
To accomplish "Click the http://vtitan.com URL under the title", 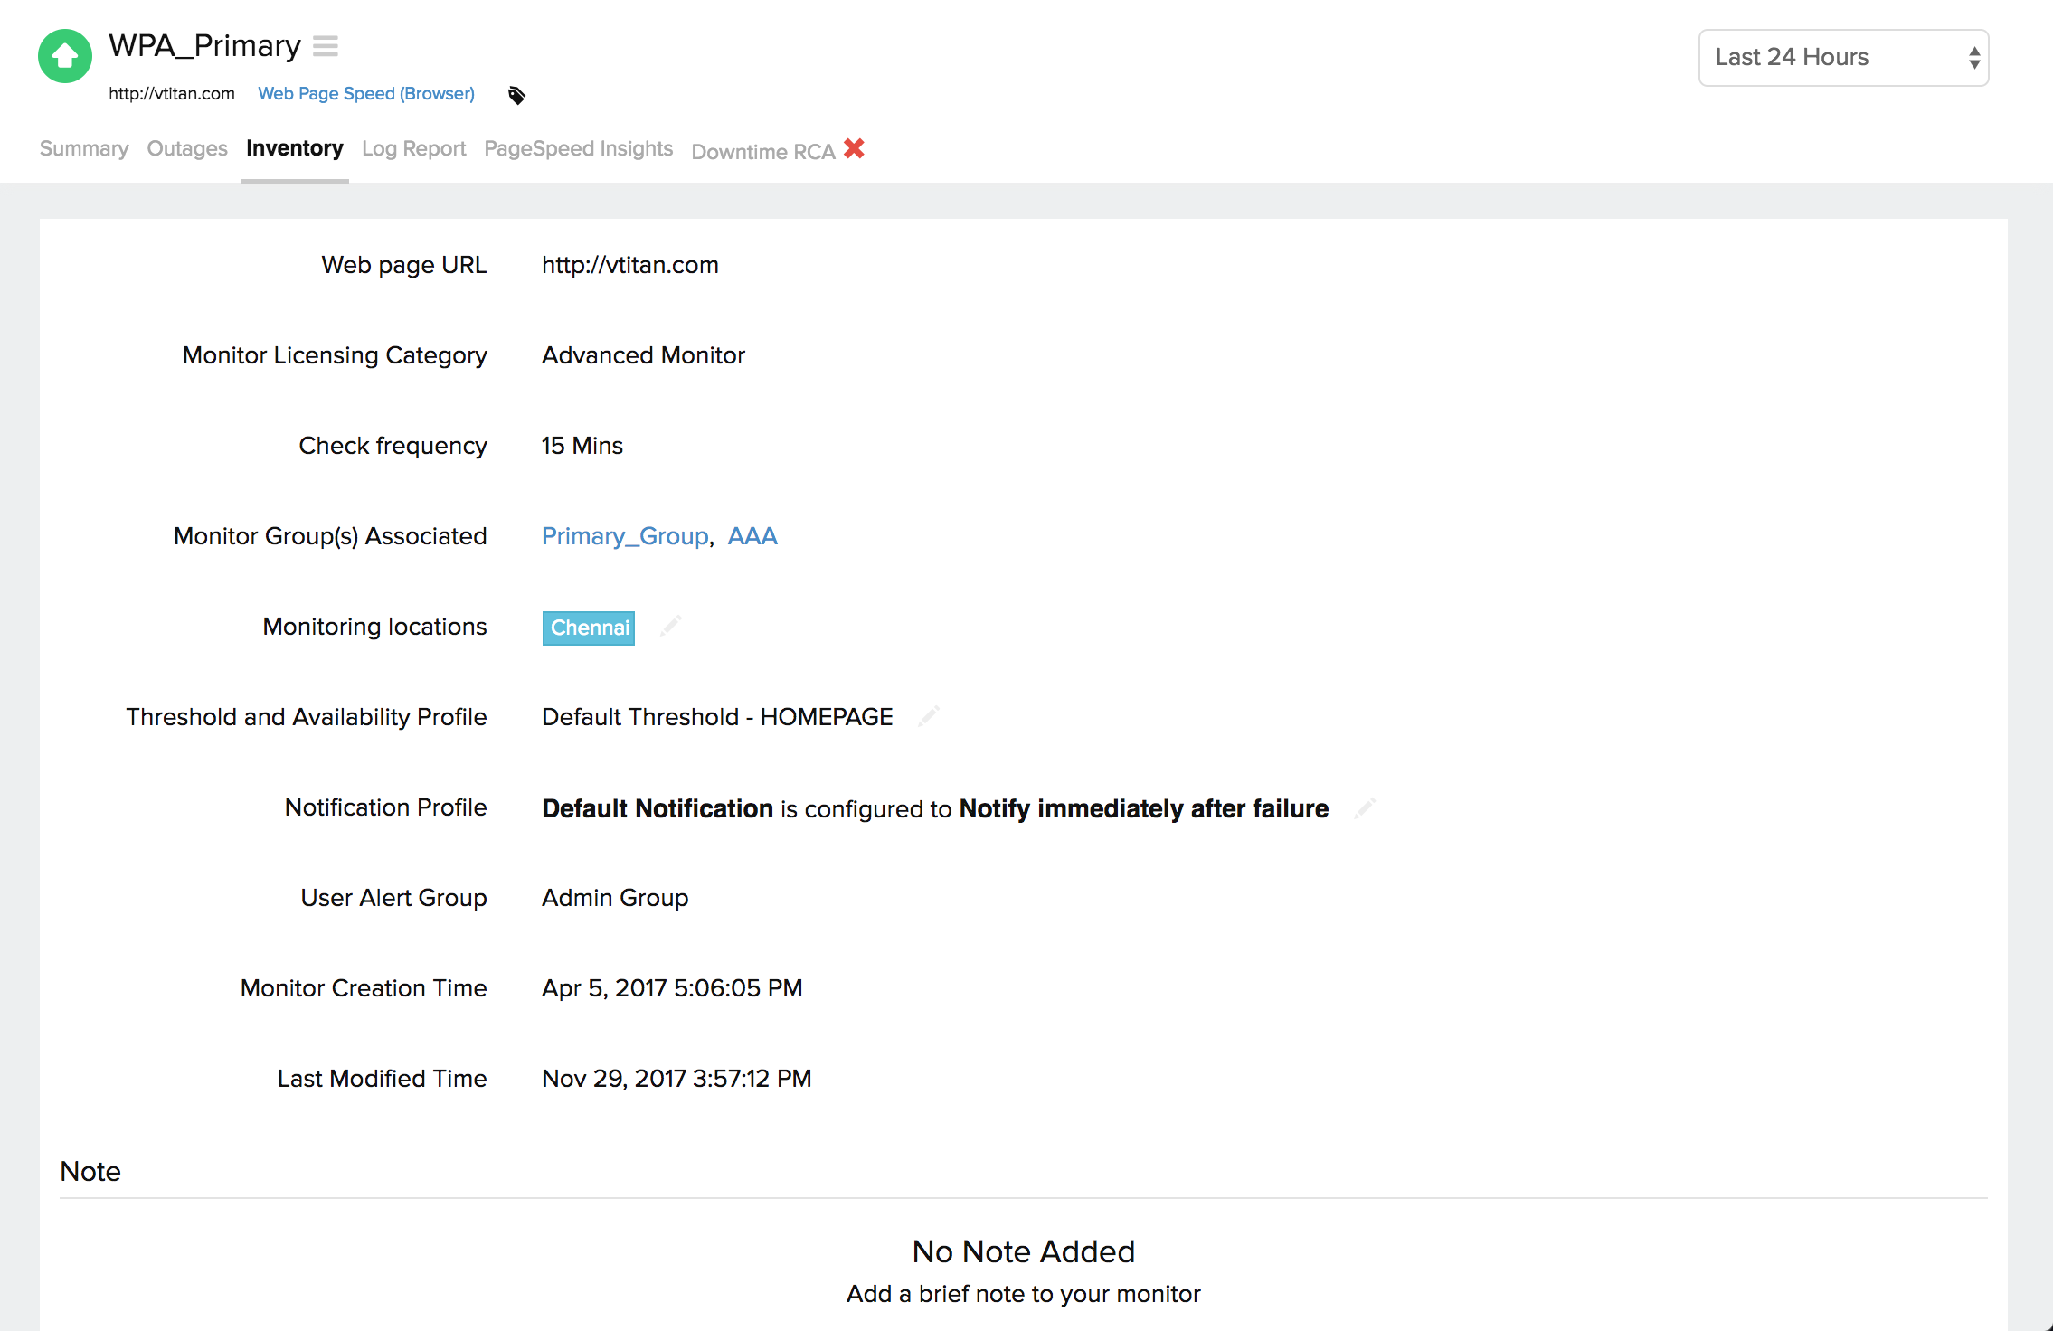I will pos(171,93).
